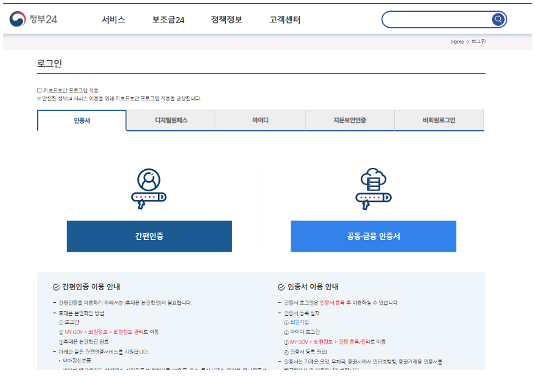This screenshot has height=376, width=535.
Task: Click inside the top search field
Action: click(x=436, y=20)
